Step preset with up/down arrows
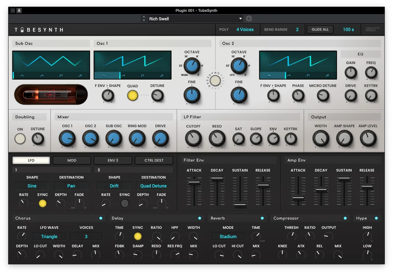The image size is (393, 274). coord(144,19)
